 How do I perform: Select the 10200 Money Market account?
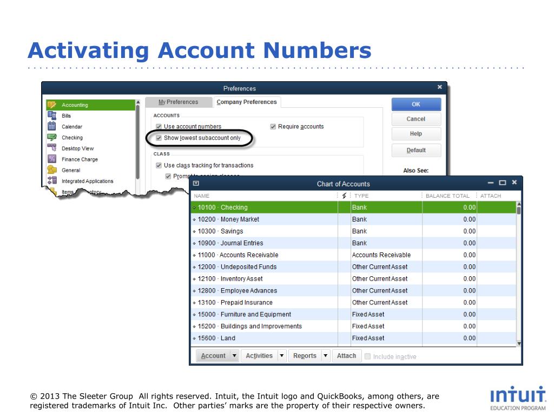[x=353, y=219]
